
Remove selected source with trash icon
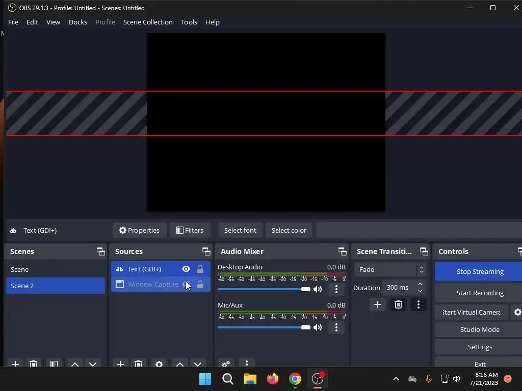point(139,364)
